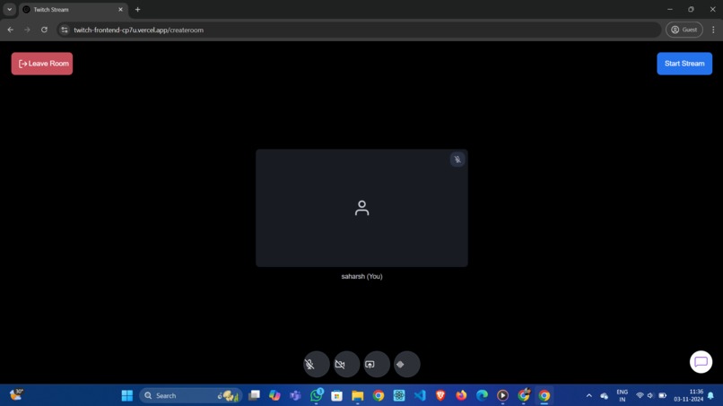The width and height of the screenshot is (723, 406).
Task: Launch Copilot from taskbar
Action: pos(274,395)
